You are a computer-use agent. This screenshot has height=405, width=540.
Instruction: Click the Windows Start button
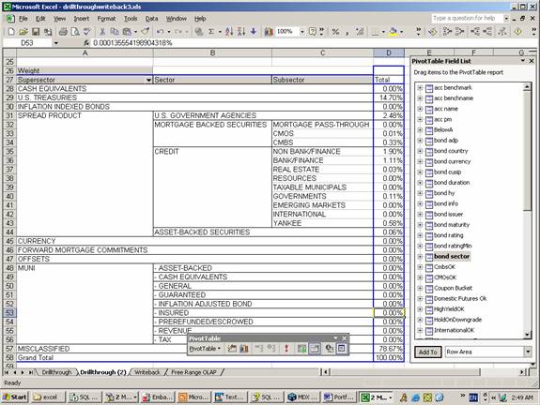tap(15, 397)
